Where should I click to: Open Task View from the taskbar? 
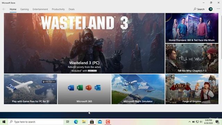68,122
